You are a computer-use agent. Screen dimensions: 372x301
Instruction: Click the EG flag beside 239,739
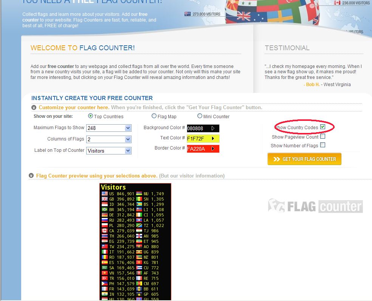click(105, 241)
